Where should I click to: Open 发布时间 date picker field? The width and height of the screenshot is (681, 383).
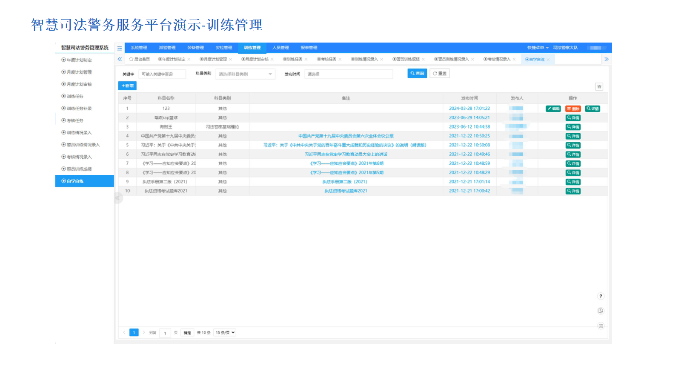pyautogui.click(x=349, y=74)
